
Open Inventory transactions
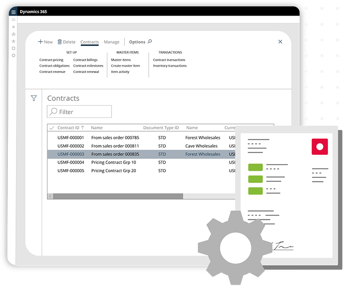pos(170,66)
